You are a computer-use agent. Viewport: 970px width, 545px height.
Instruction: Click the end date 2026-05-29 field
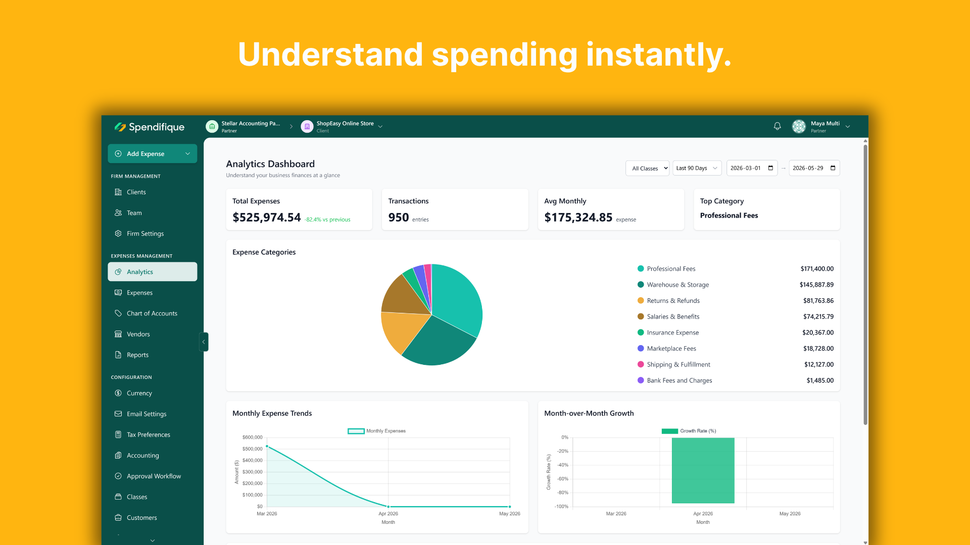[x=814, y=168]
